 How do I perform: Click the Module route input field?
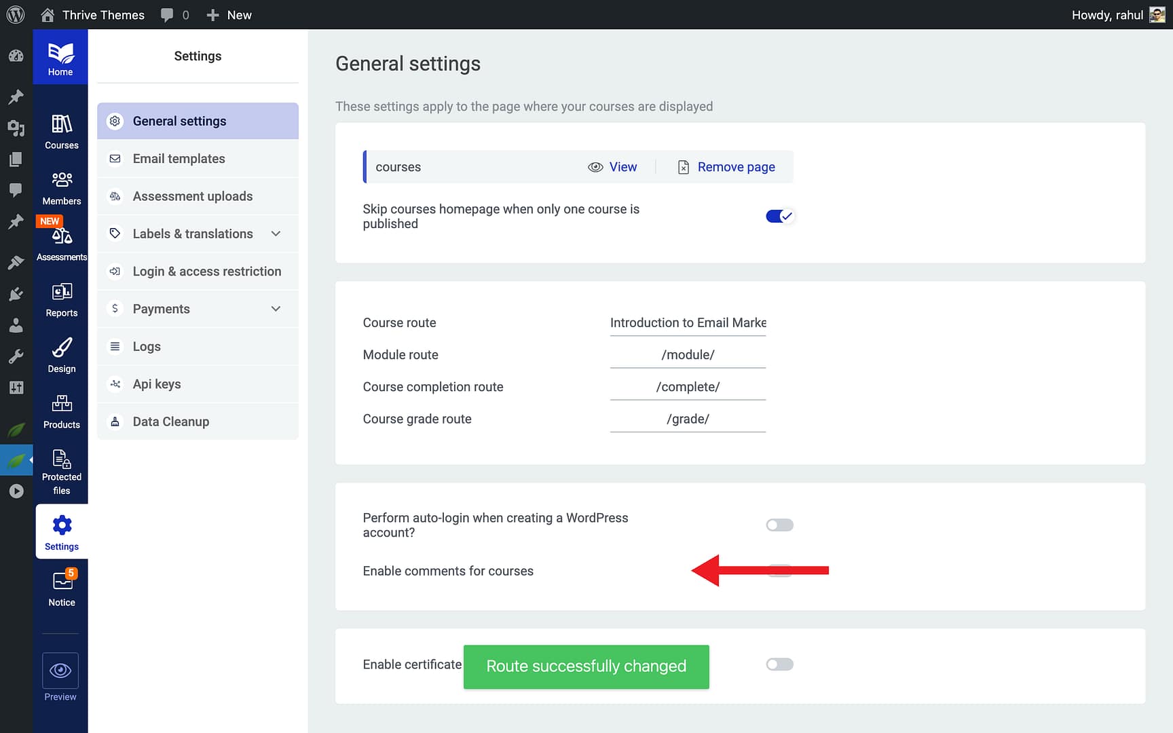(x=688, y=355)
